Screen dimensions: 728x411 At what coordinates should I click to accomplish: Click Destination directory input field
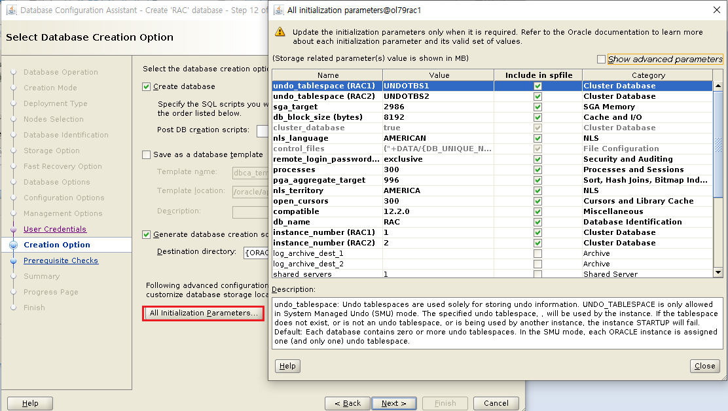256,253
